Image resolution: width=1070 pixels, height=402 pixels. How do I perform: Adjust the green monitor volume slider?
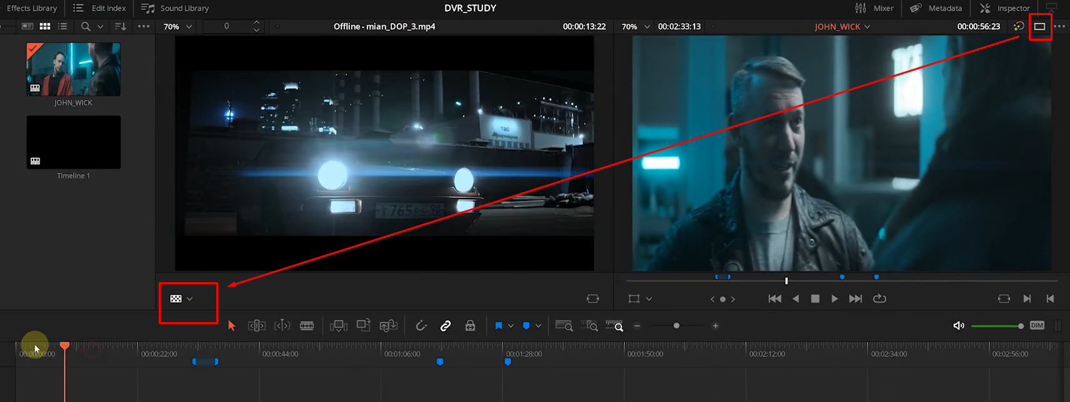pos(997,326)
